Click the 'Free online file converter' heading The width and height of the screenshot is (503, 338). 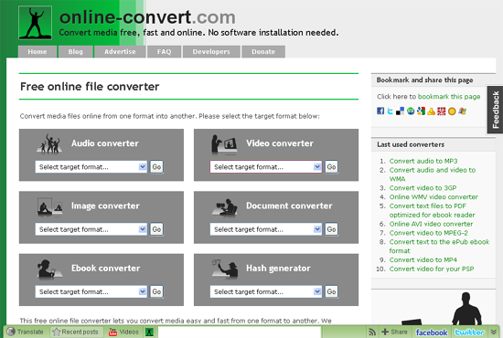(90, 87)
